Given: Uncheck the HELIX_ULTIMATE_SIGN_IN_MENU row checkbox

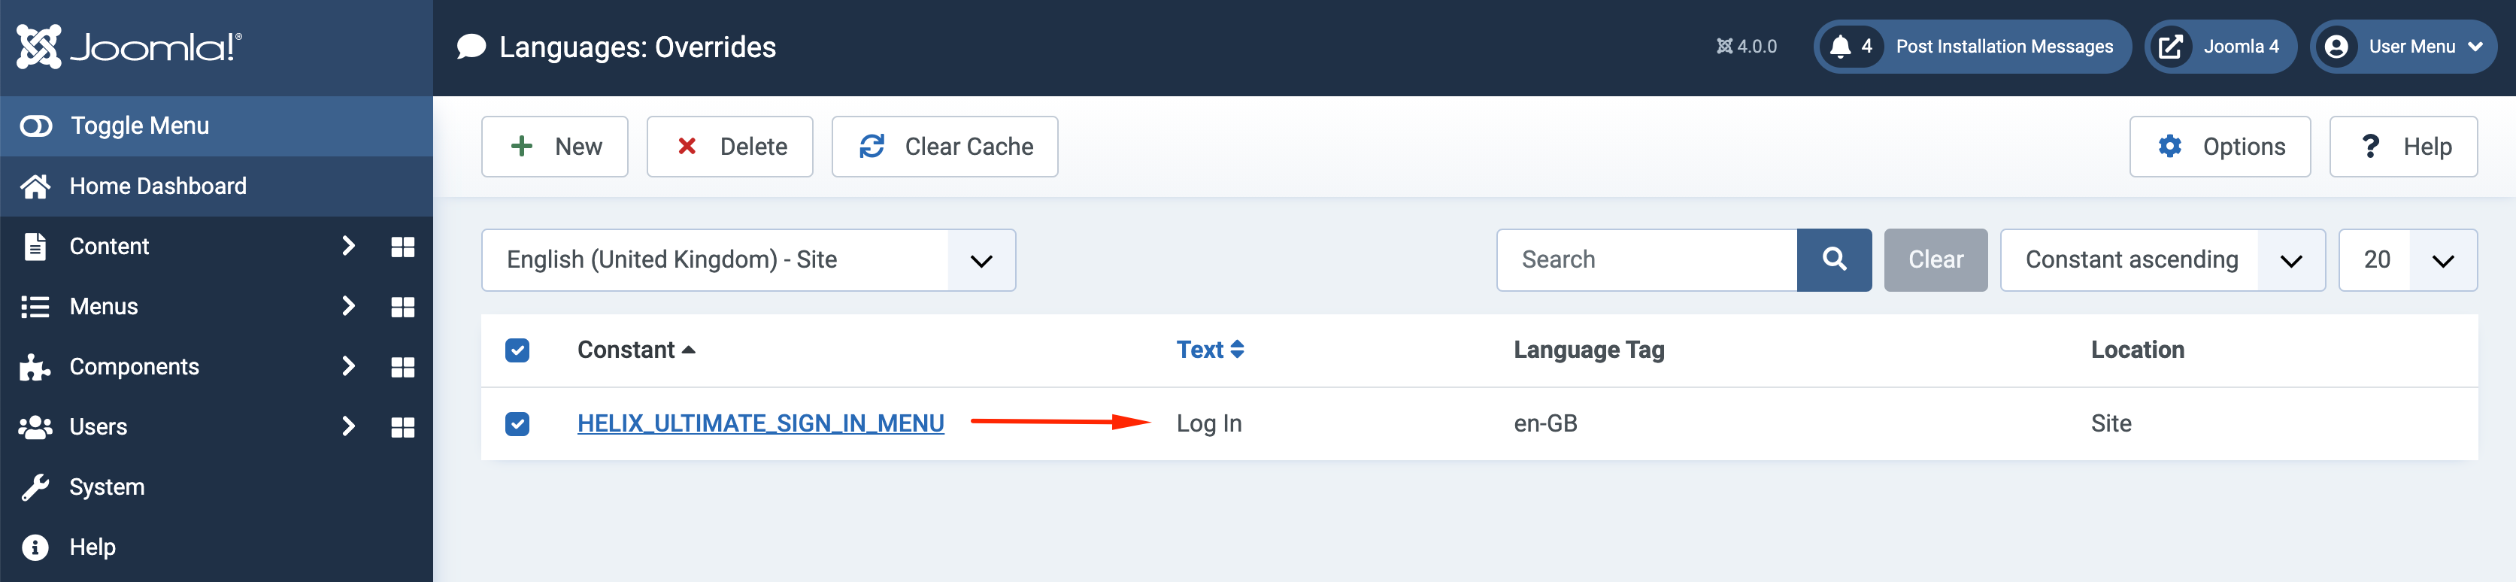Looking at the screenshot, I should coord(517,424).
